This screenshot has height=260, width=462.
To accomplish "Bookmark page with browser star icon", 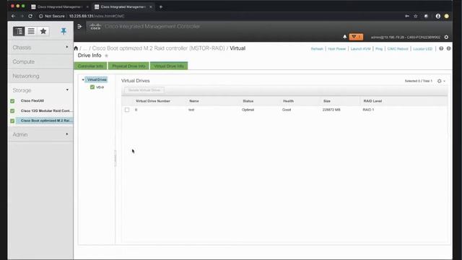I will (x=416, y=16).
